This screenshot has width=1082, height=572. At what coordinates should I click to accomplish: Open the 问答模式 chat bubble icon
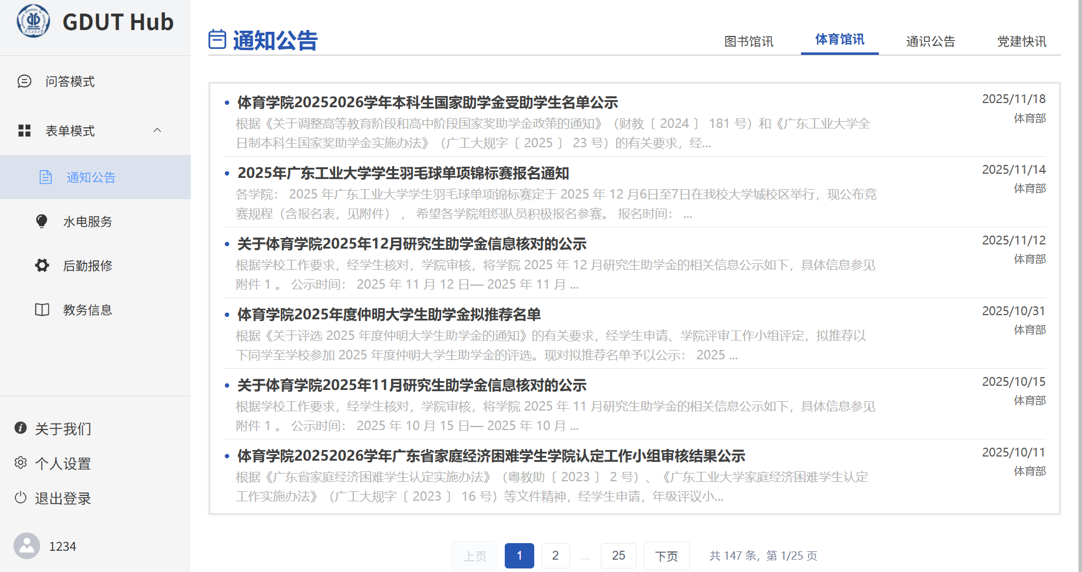(x=24, y=81)
